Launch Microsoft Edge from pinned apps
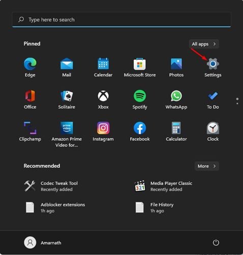This screenshot has width=243, height=255. coord(30,68)
